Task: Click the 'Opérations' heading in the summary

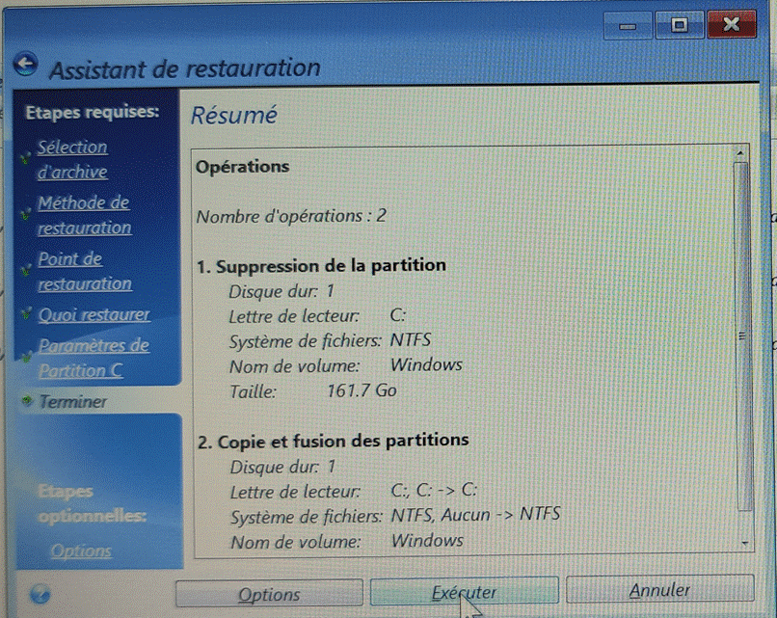Action: (242, 167)
